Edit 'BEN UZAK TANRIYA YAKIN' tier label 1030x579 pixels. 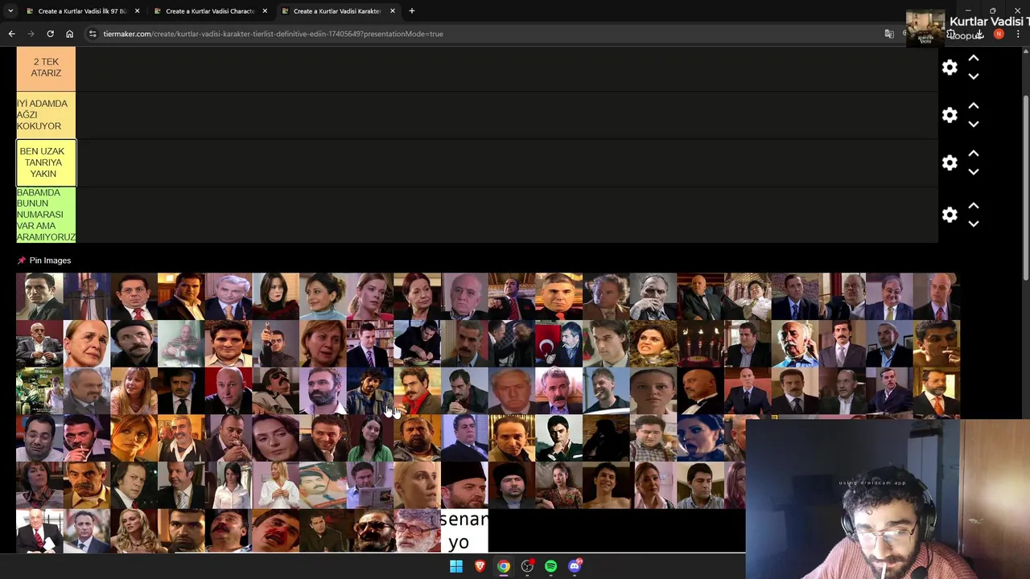point(46,162)
